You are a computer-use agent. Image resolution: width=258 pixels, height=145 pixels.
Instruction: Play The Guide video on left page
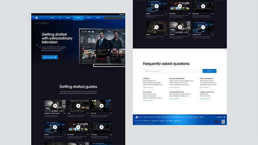[x=102, y=127]
